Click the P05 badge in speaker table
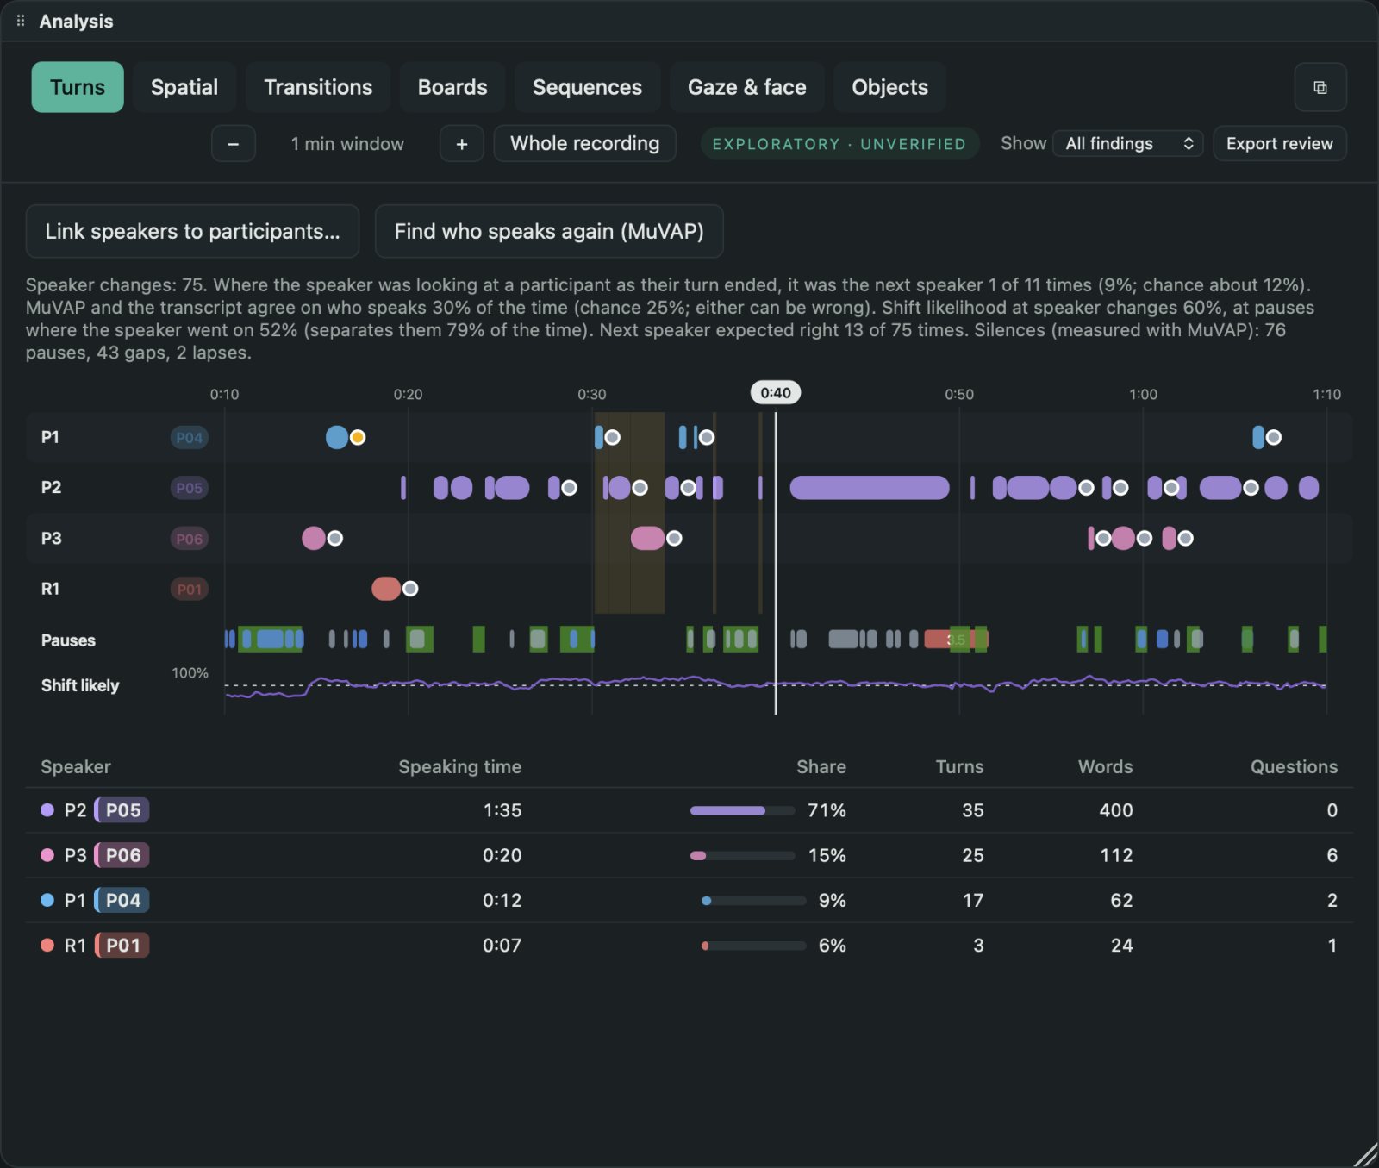1379x1168 pixels. [x=122, y=810]
